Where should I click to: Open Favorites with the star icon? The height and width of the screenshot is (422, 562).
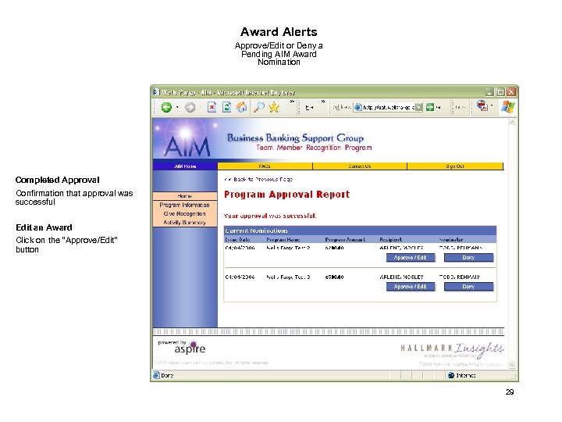(274, 107)
